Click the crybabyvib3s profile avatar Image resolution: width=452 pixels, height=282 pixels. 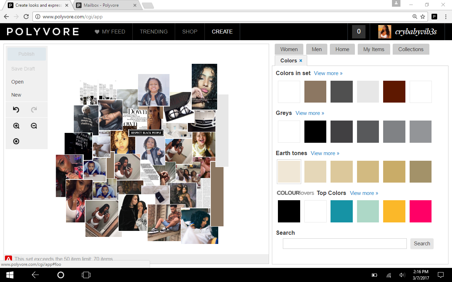point(385,32)
